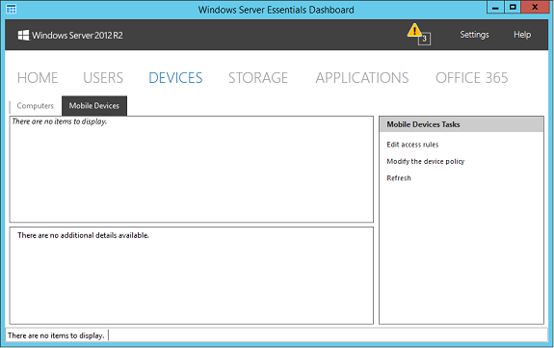The height and width of the screenshot is (348, 554).
Task: Close the Windows Server Essentials Dashboard
Action: point(535,8)
